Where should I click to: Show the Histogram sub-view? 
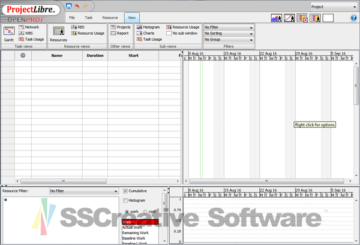(148, 27)
